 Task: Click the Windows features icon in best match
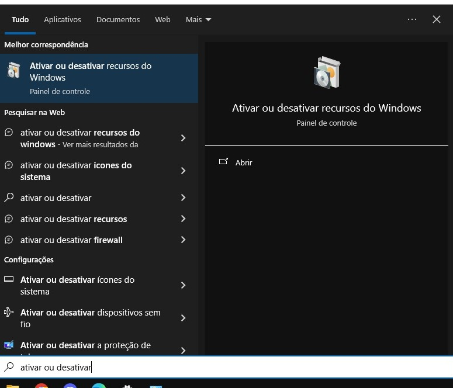pyautogui.click(x=13, y=70)
